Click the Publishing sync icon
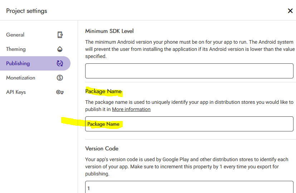 [60, 63]
